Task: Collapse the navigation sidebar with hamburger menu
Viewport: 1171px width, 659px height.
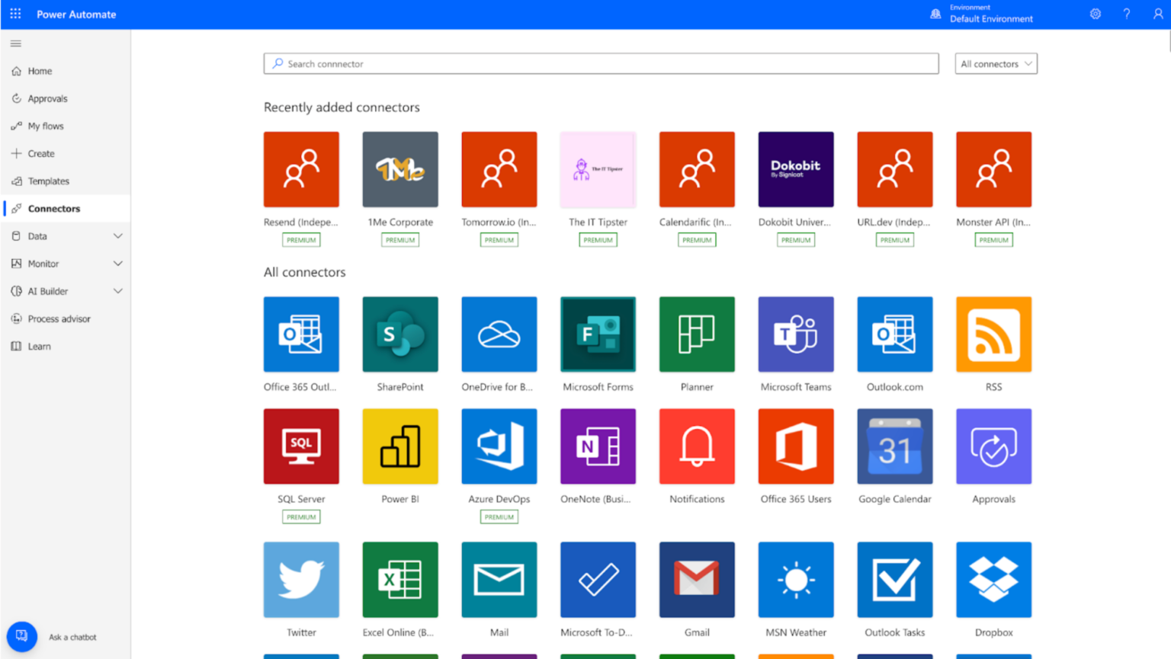Action: (15, 43)
